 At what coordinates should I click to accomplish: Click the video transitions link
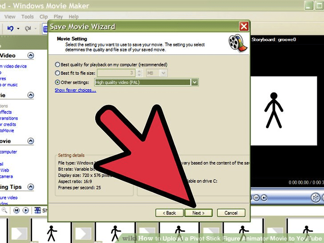point(9,118)
